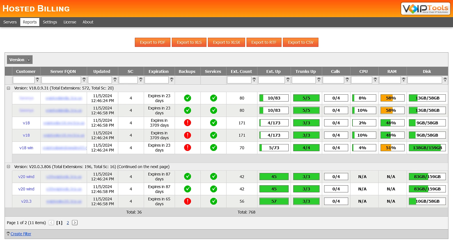Click Export to XLSX button
This screenshot has width=453, height=249.
[x=226, y=42]
